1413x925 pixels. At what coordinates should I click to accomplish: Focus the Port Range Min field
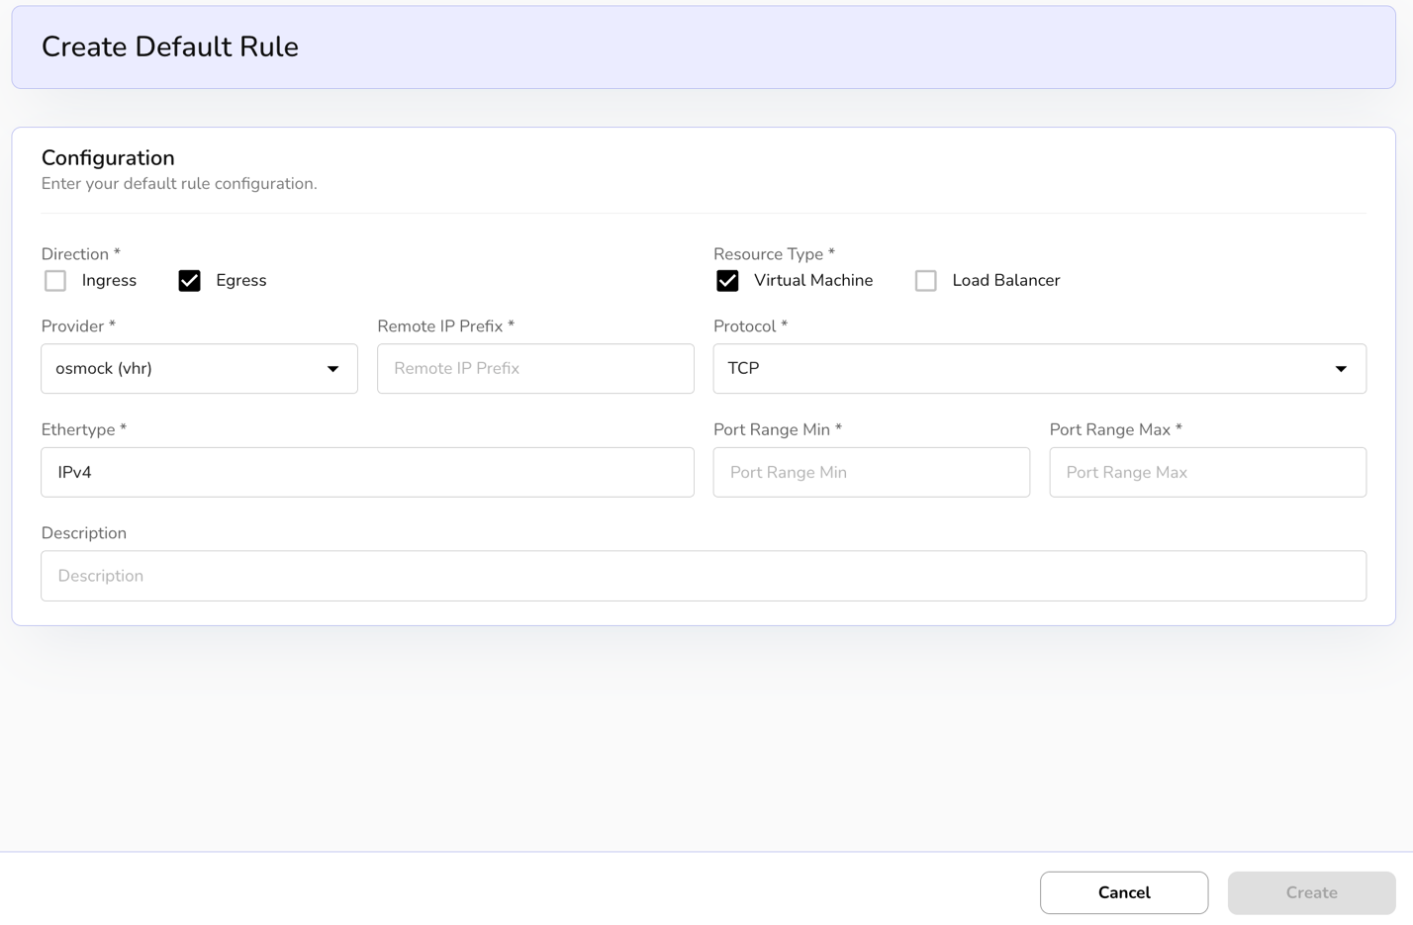point(871,473)
